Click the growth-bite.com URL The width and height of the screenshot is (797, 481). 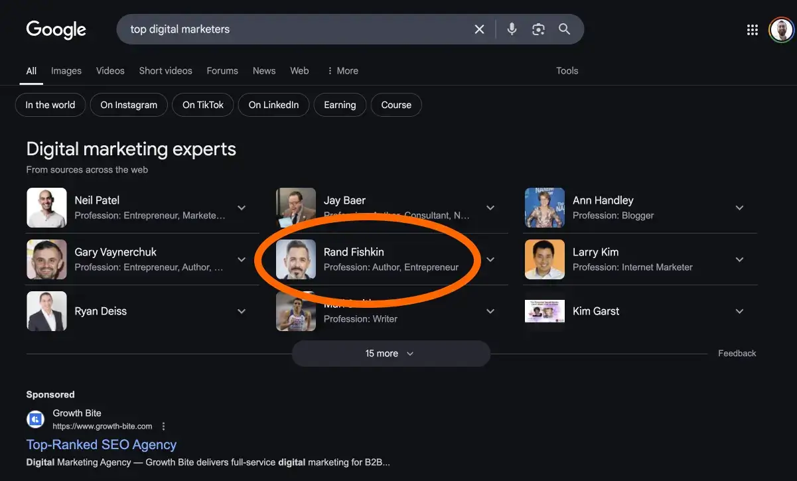click(x=102, y=427)
